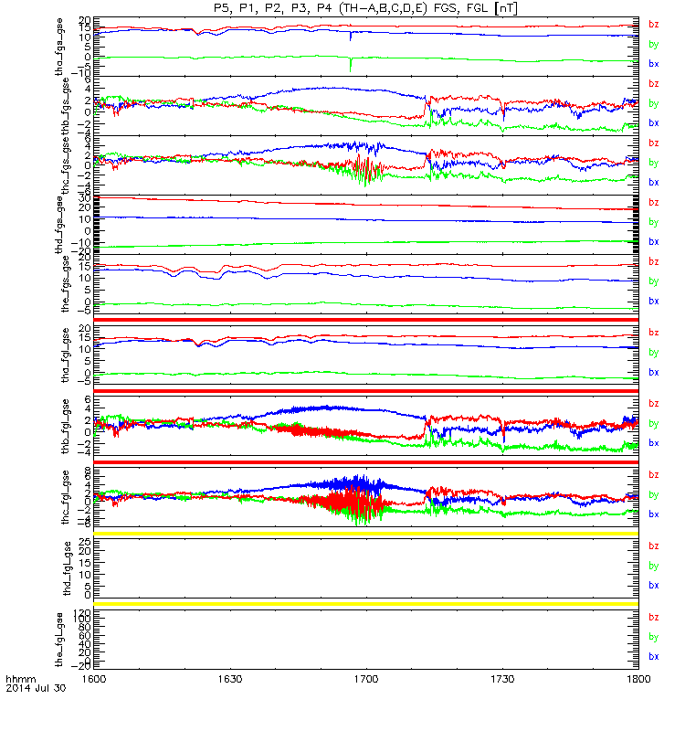The height and width of the screenshot is (731, 685).
Task: Select the the_fgl_gse y-axis label
Action: click(59, 640)
